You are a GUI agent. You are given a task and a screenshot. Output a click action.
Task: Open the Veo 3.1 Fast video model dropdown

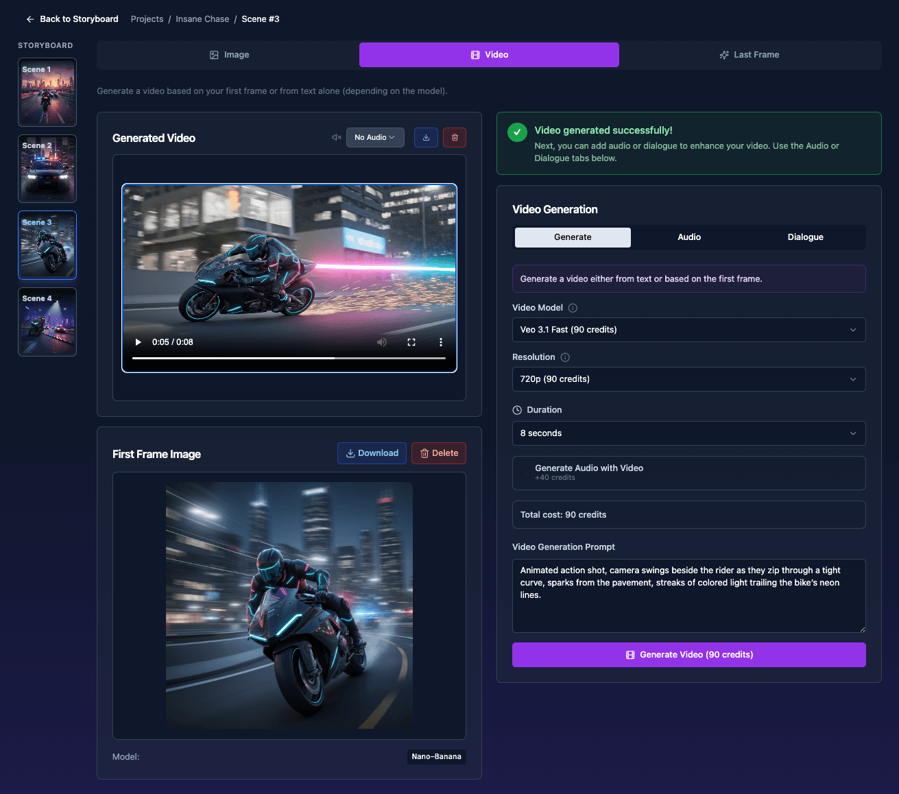coord(688,330)
